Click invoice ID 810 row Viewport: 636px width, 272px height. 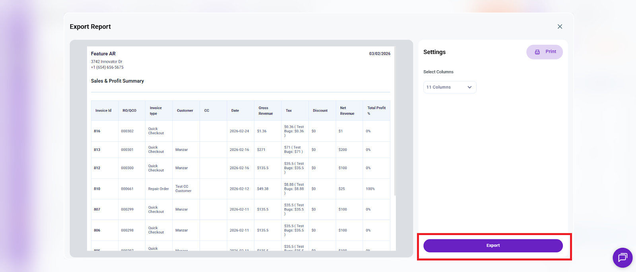97,189
